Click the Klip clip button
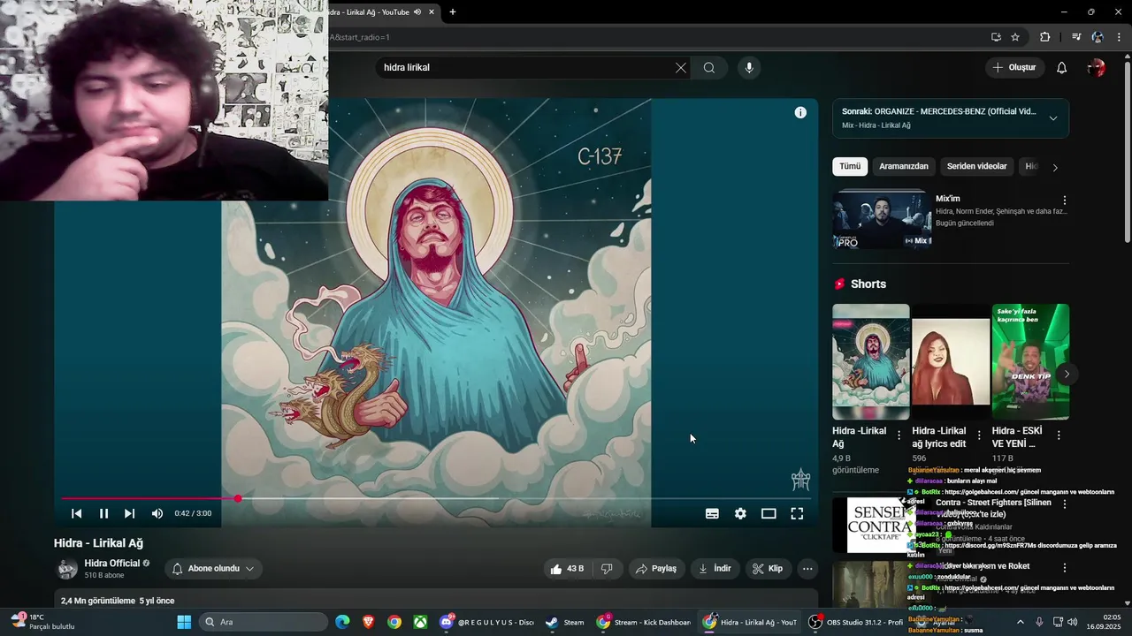Image resolution: width=1132 pixels, height=636 pixels. (x=768, y=569)
